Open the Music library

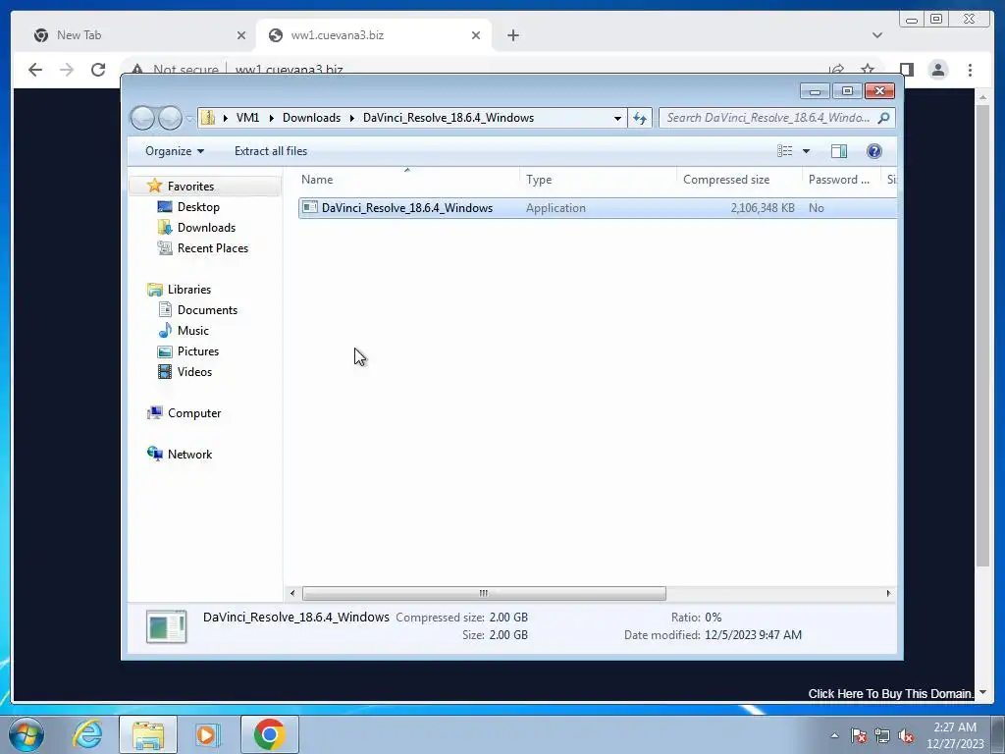pos(193,330)
